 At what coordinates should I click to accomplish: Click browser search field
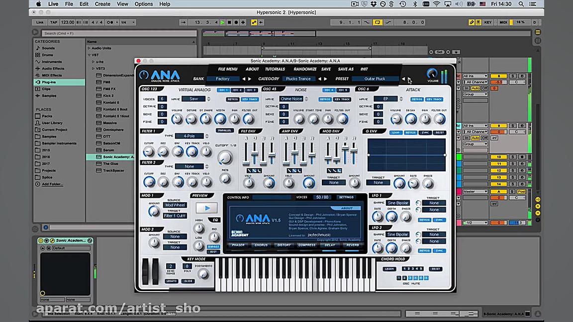point(119,33)
